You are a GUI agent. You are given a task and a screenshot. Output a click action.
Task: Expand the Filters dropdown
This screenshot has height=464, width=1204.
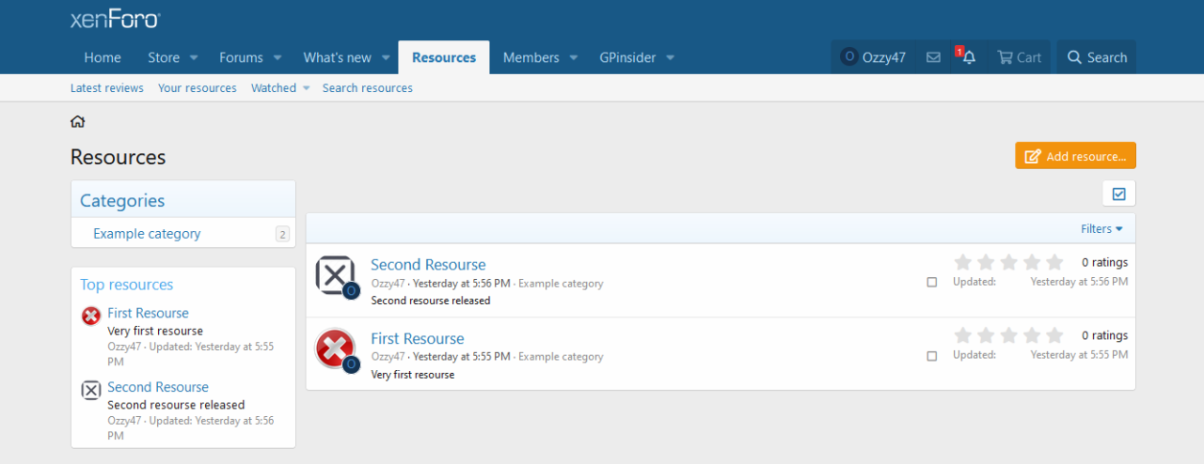click(1101, 229)
